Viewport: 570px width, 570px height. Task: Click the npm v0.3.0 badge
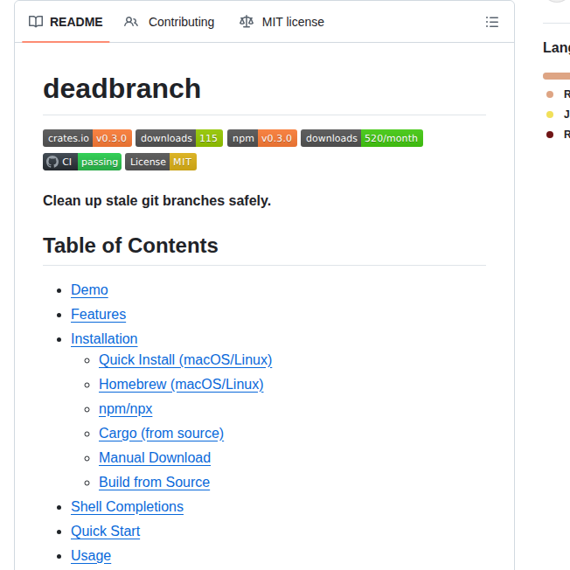pyautogui.click(x=262, y=138)
